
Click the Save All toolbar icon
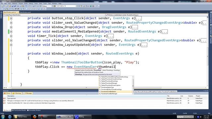pyautogui.click(x=15, y=6)
